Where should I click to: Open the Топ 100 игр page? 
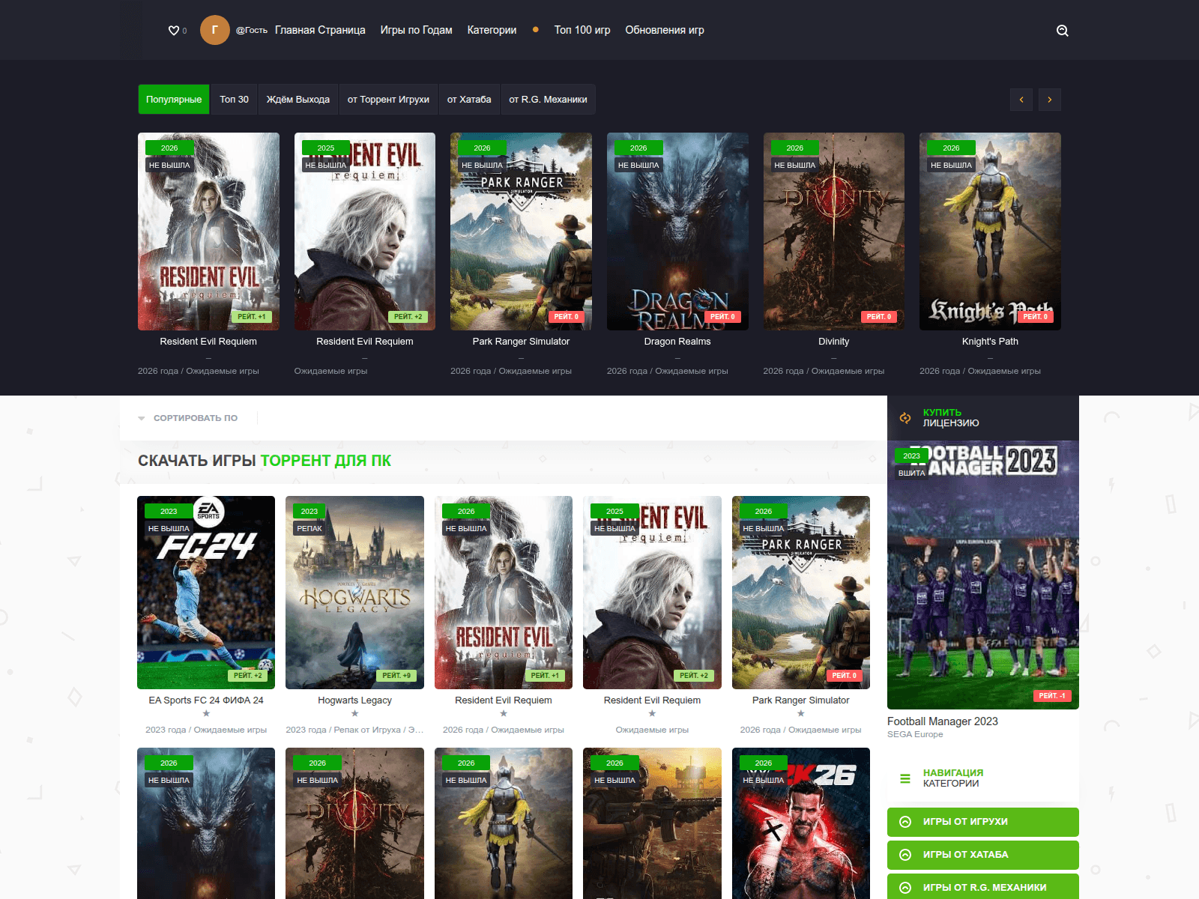click(582, 30)
